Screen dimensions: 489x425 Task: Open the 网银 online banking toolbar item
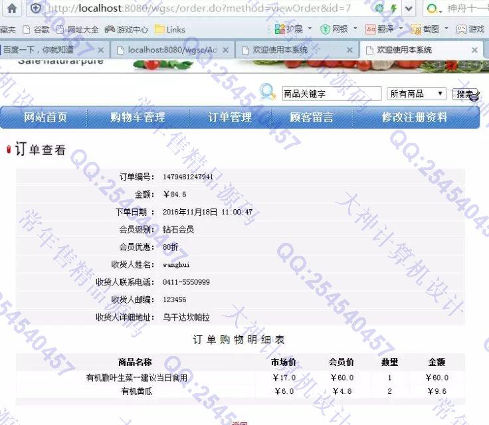click(x=335, y=29)
